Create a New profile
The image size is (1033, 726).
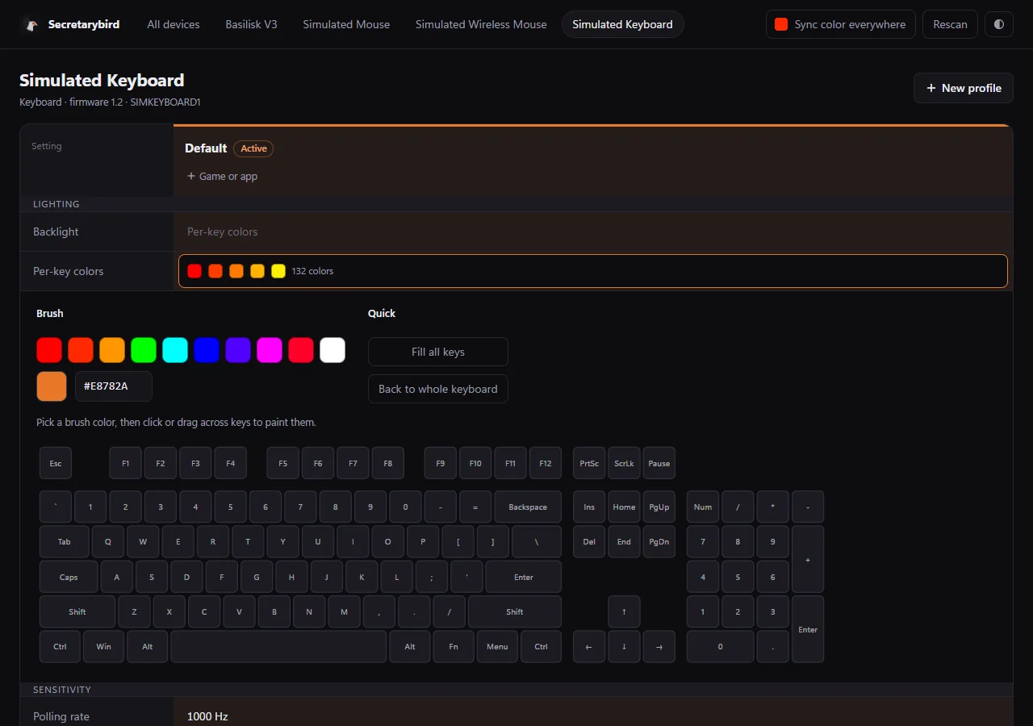964,88
